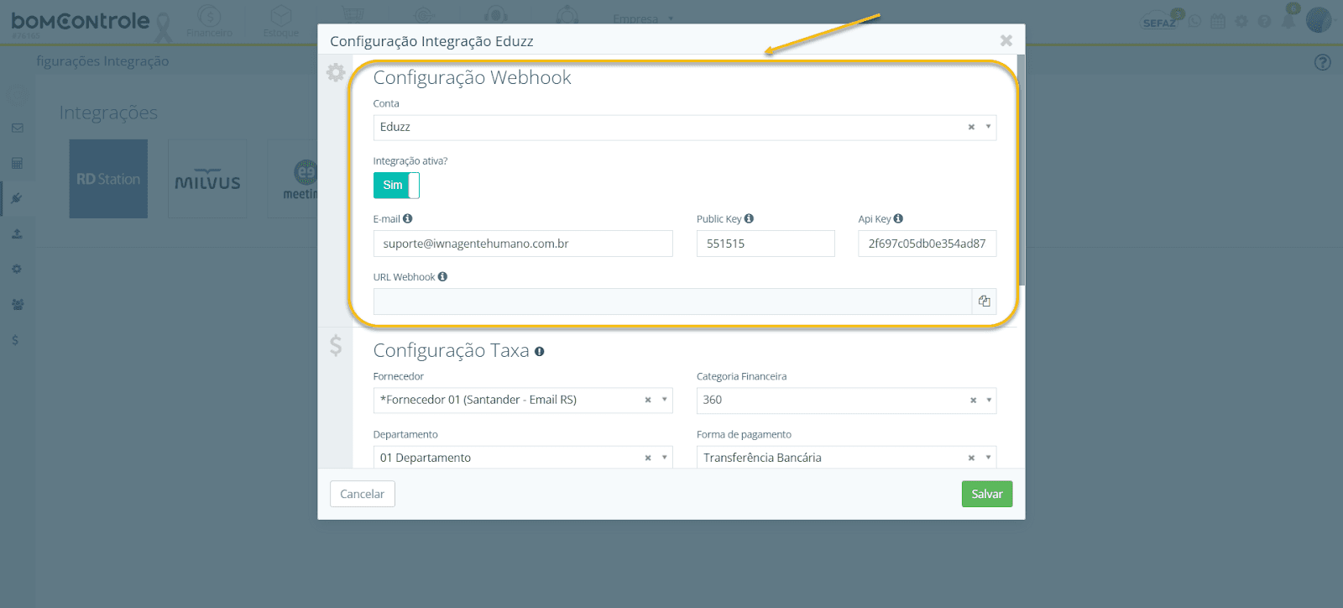Click the Salvar button
Image resolution: width=1343 pixels, height=608 pixels.
[x=987, y=494]
